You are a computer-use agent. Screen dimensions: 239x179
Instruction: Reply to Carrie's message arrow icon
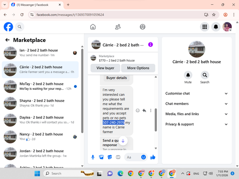pos(144,110)
